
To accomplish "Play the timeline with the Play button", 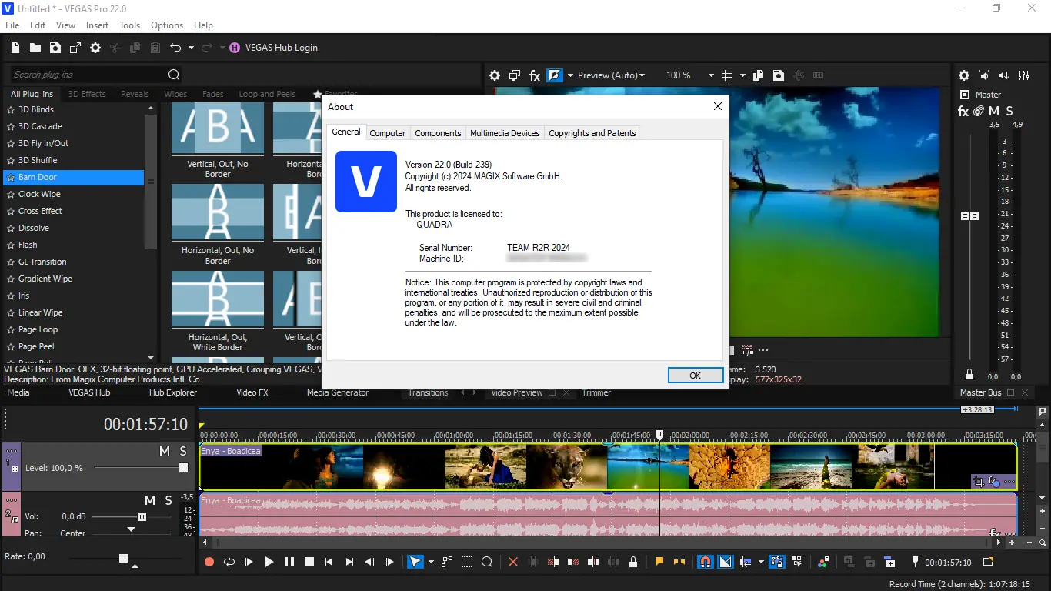I will pyautogui.click(x=269, y=563).
